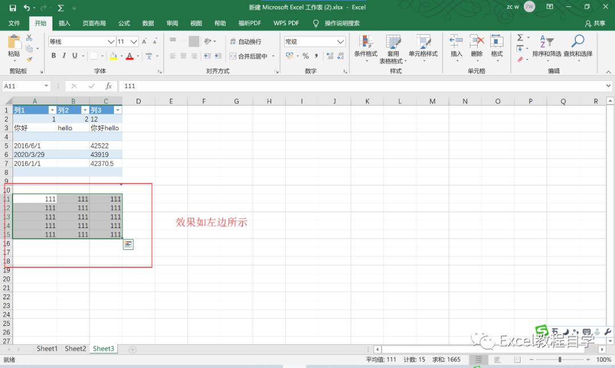The height and width of the screenshot is (368, 615).
Task: Click the Format Painter brush icon
Action: point(30,60)
